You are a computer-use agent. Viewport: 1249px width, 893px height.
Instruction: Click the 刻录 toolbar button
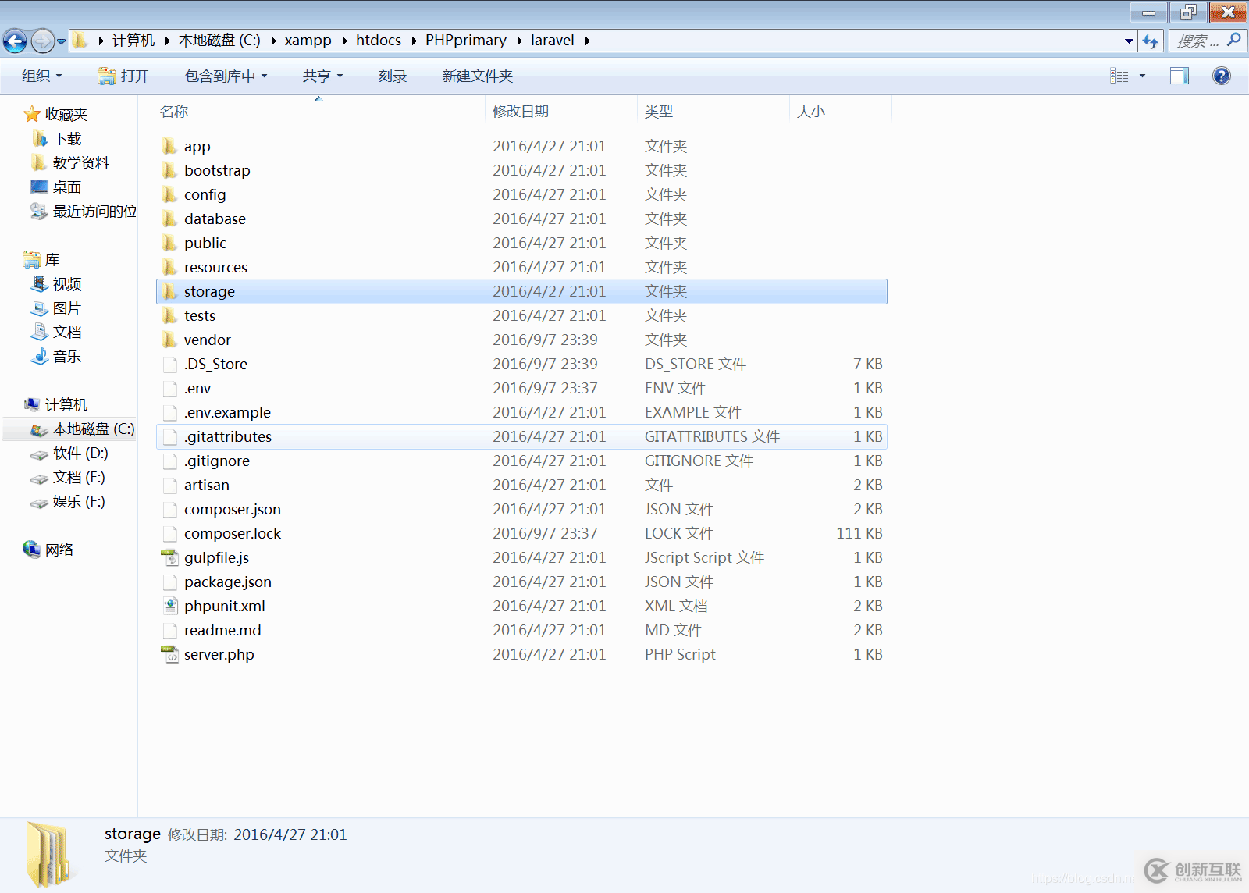(393, 76)
